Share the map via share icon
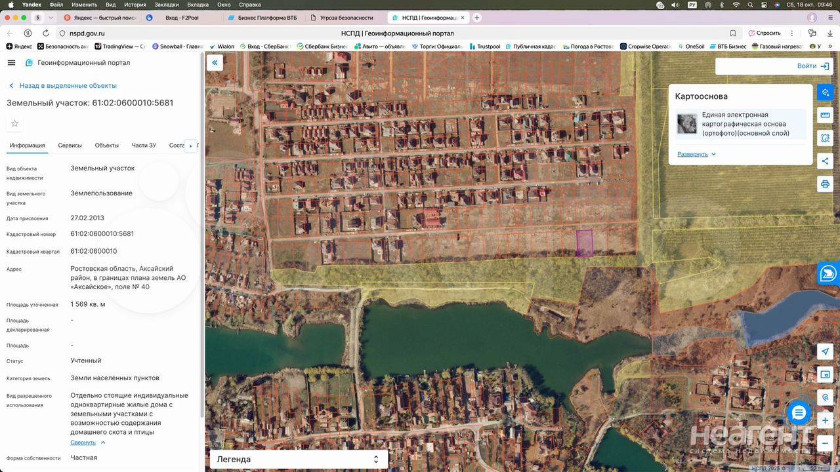The width and height of the screenshot is (840, 472). 825,161
